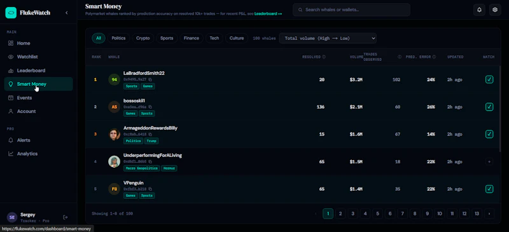Open LaBradfordSmith22 whale profile

coord(144,73)
